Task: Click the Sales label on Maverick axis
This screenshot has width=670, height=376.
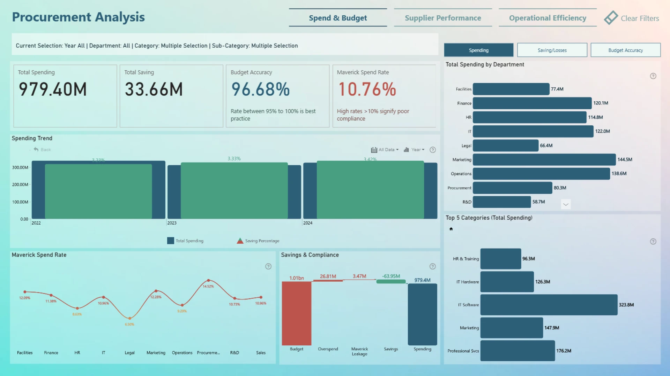Action: coord(261,353)
